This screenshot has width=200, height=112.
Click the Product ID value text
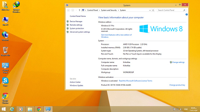[121, 85]
